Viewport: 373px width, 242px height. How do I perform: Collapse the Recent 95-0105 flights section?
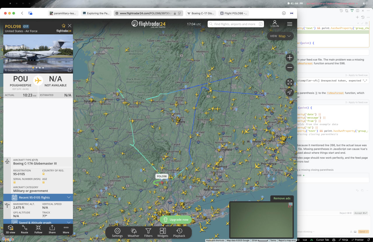69,197
